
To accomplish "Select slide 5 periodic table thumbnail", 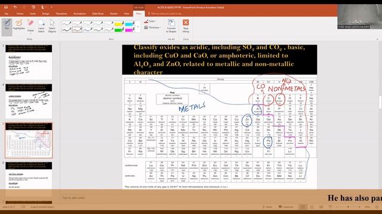I will pos(29,140).
